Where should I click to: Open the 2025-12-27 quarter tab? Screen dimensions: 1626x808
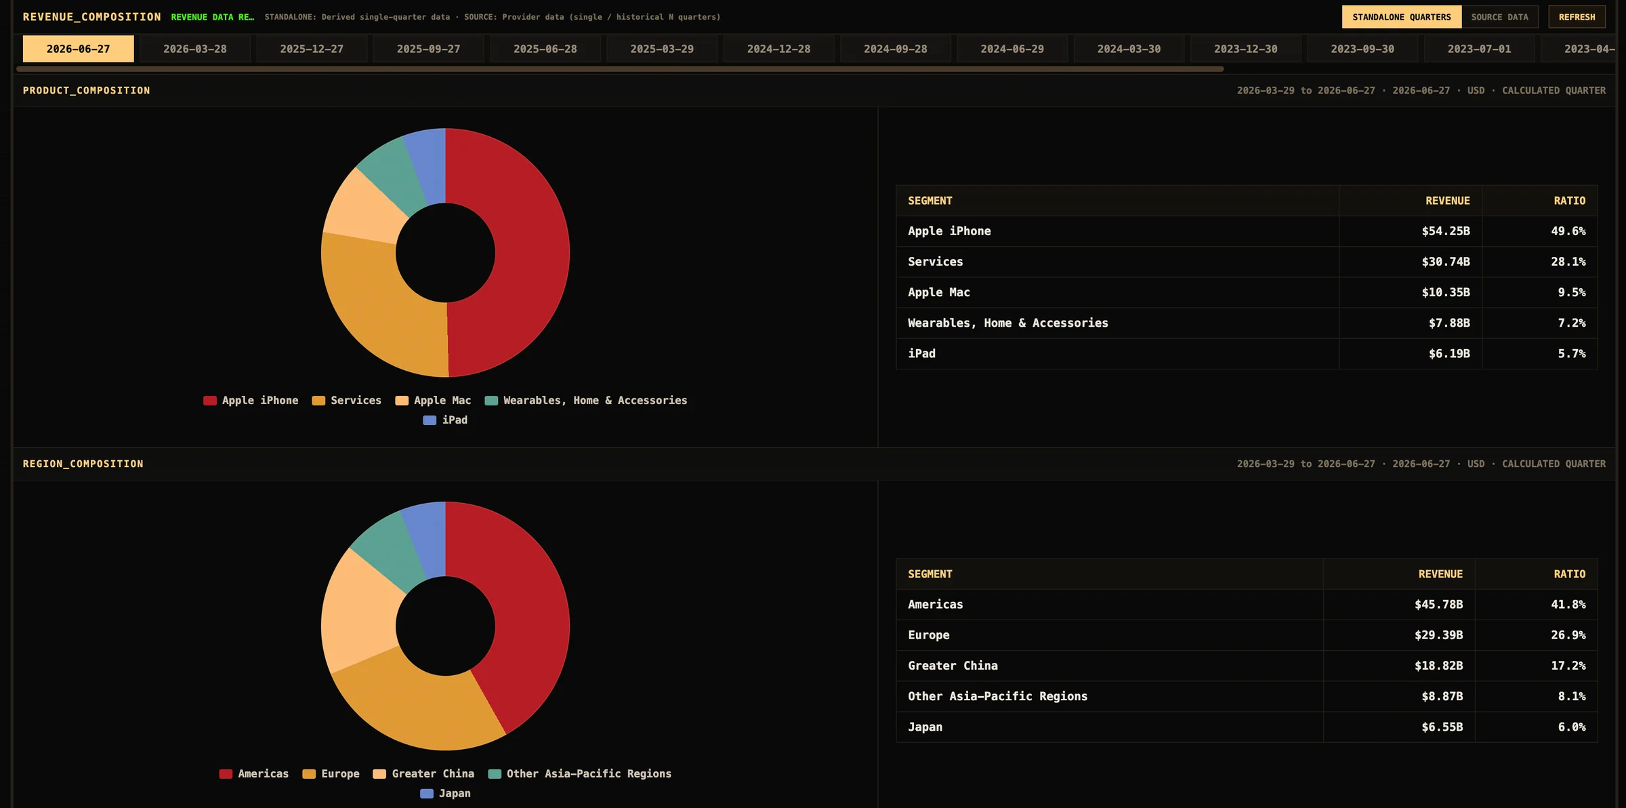click(x=312, y=49)
